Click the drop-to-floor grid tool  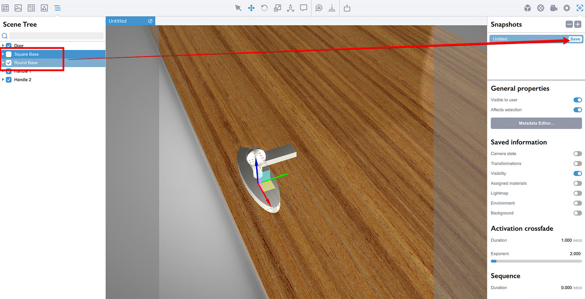pyautogui.click(x=332, y=8)
